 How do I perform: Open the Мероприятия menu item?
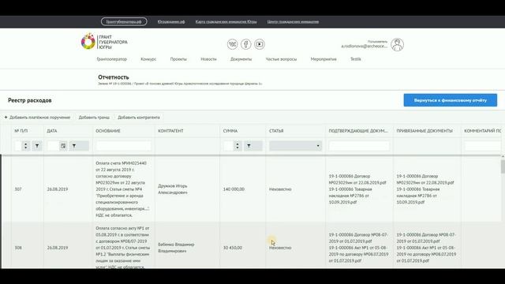click(324, 59)
